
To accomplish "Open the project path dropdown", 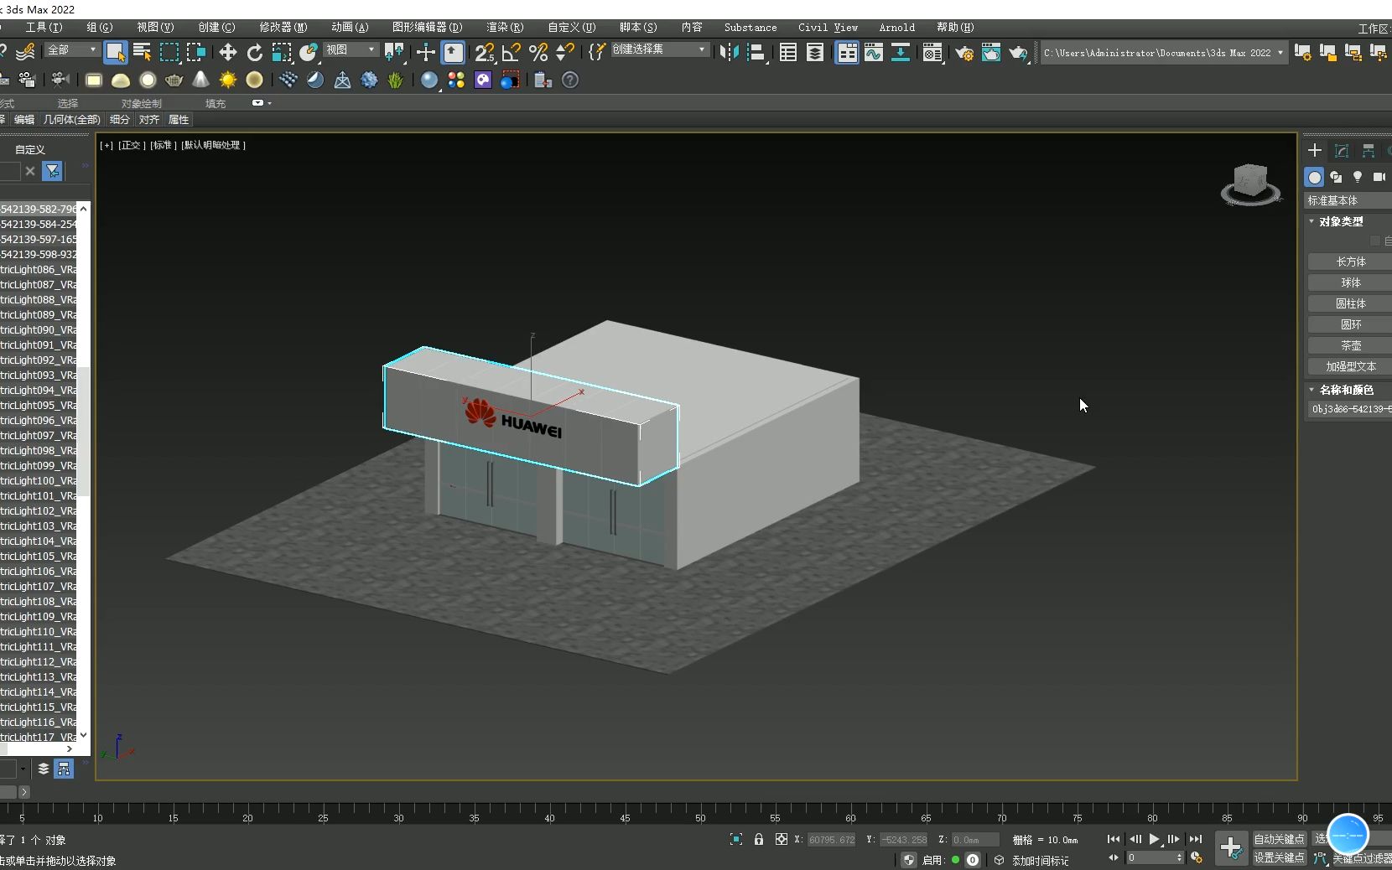I will coord(1280,53).
